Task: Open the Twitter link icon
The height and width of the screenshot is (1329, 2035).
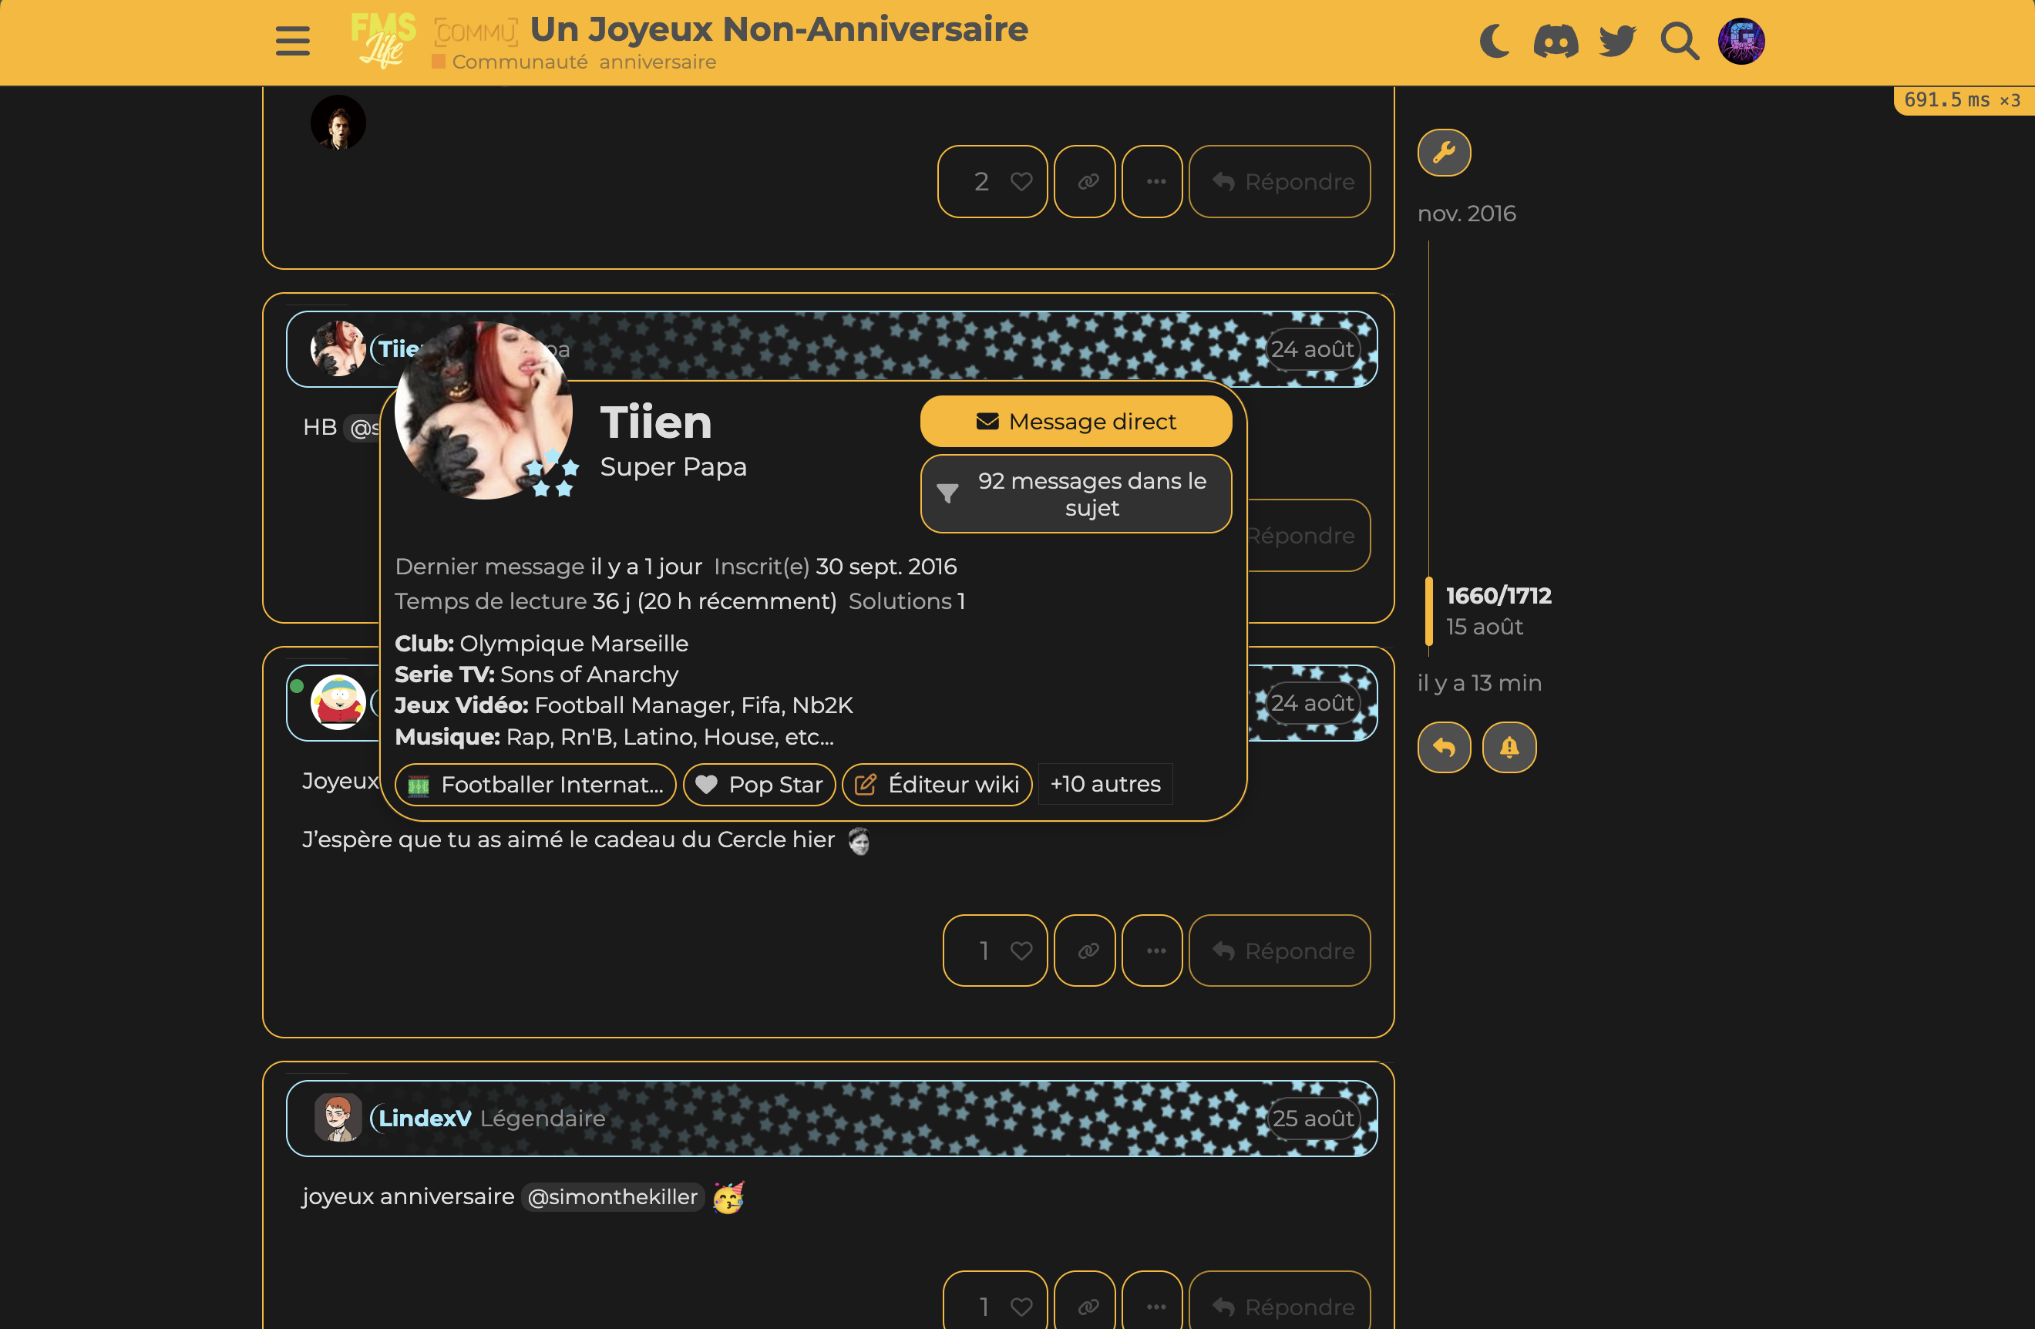Action: (1617, 40)
